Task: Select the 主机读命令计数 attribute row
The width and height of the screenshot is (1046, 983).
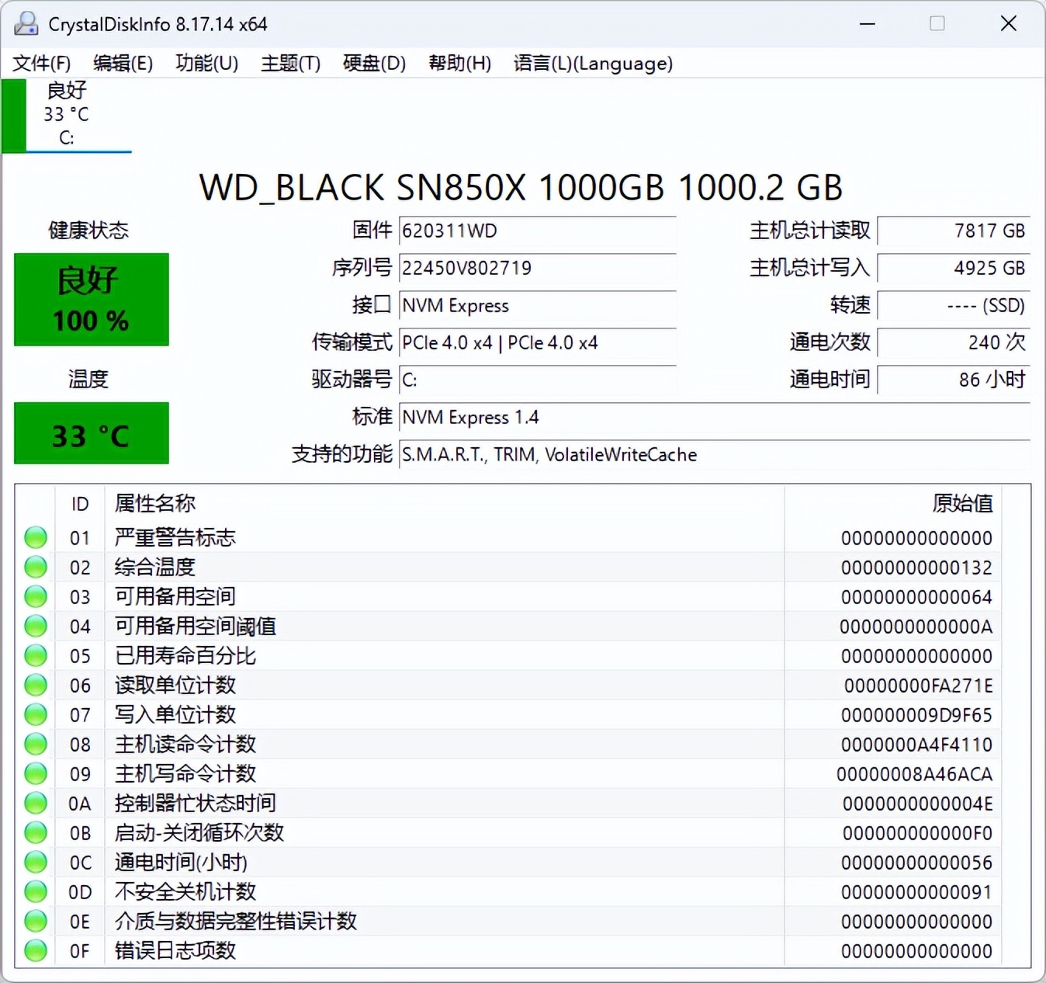Action: pyautogui.click(x=509, y=744)
